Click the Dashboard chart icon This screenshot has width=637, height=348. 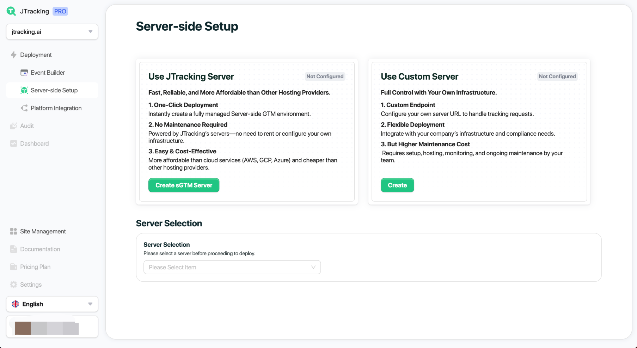coord(14,144)
